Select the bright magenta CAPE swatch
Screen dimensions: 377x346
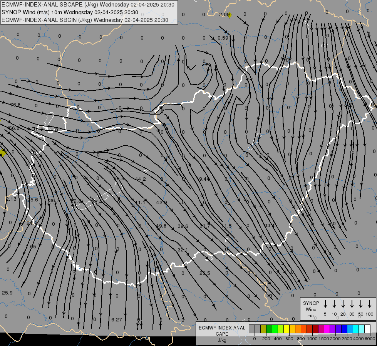[x=327, y=329]
